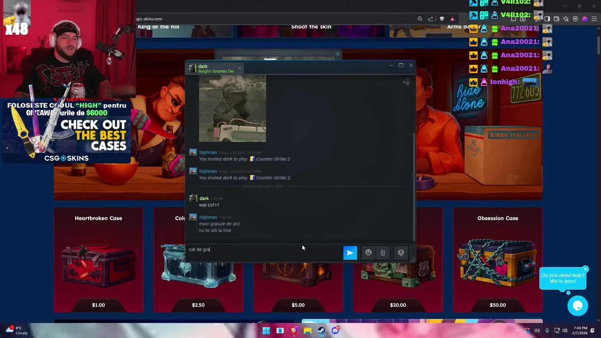Send the message in Steam chat
This screenshot has width=601, height=338.
350,253
